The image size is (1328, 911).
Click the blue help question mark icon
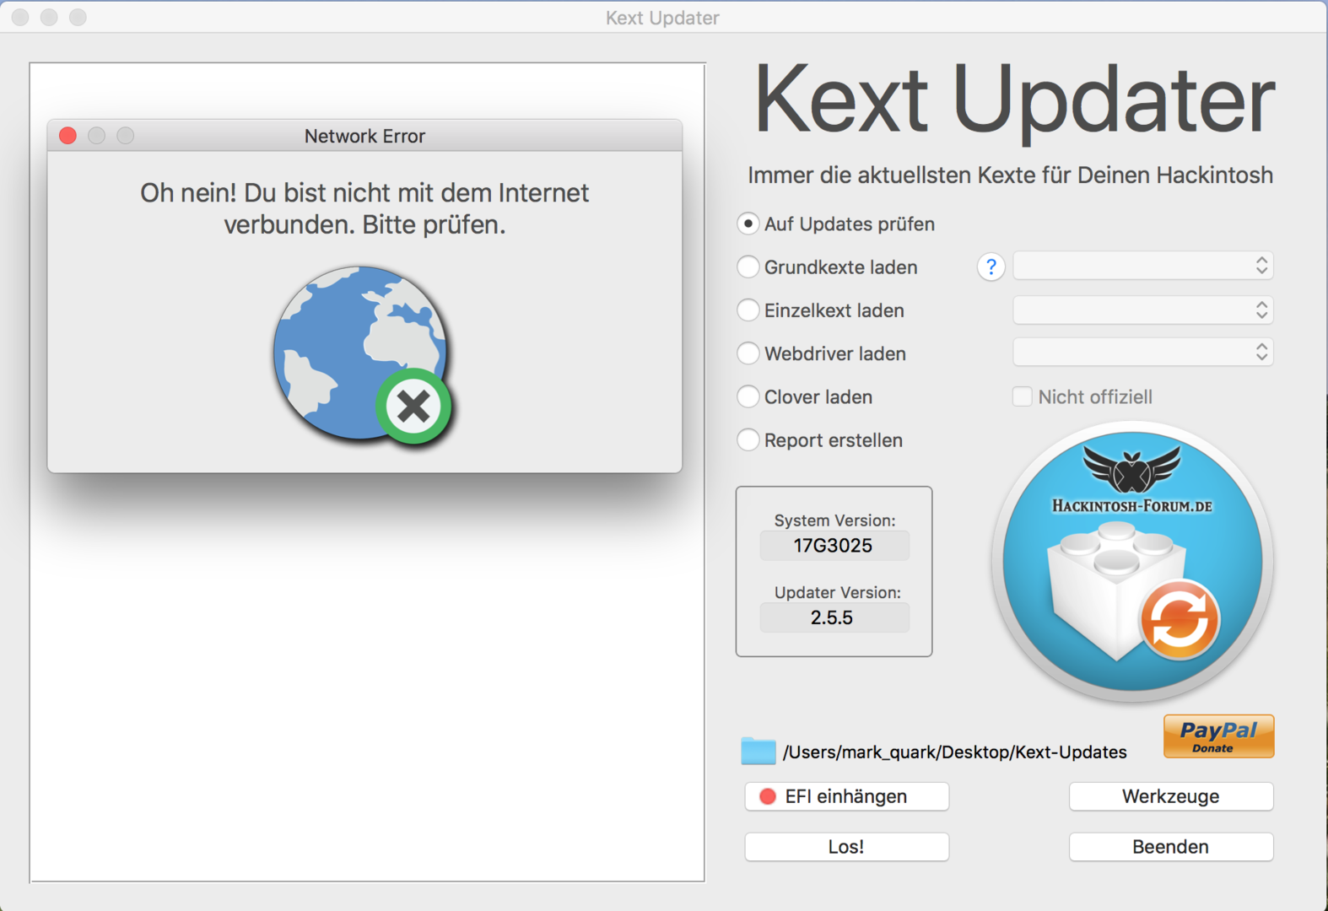pyautogui.click(x=991, y=267)
